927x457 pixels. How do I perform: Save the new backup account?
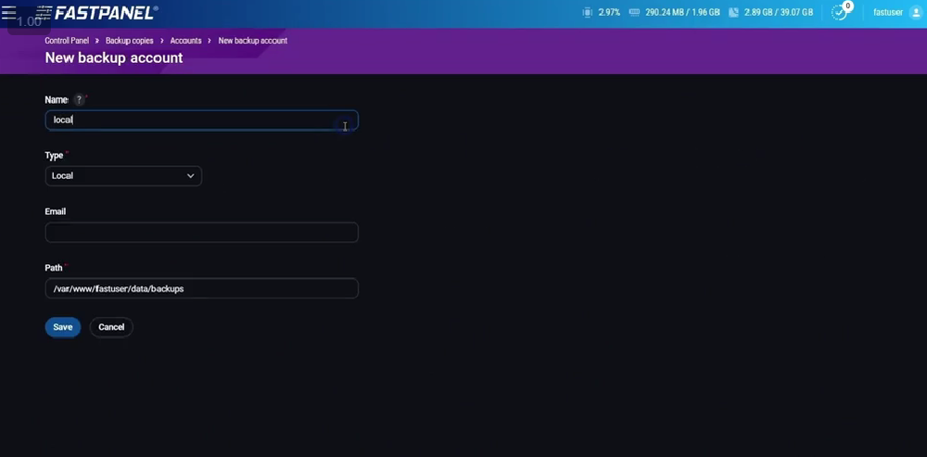(x=63, y=327)
